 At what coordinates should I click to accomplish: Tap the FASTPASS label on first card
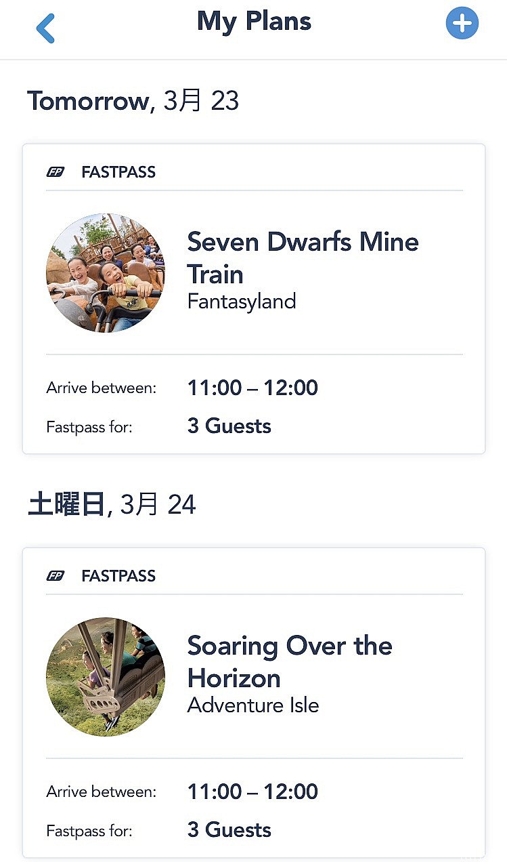click(x=118, y=172)
